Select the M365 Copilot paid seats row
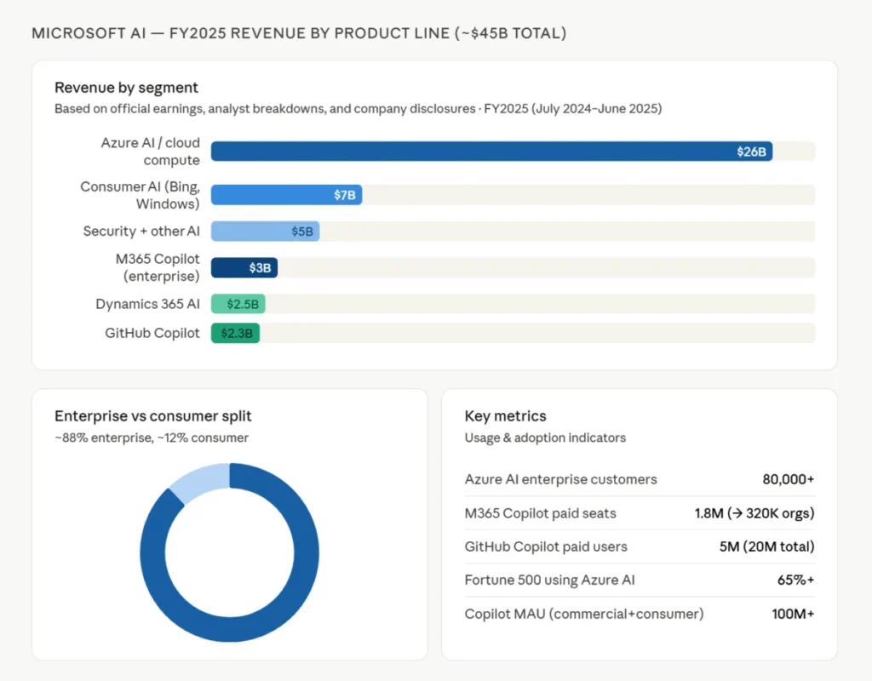Image resolution: width=872 pixels, height=681 pixels. [x=640, y=513]
